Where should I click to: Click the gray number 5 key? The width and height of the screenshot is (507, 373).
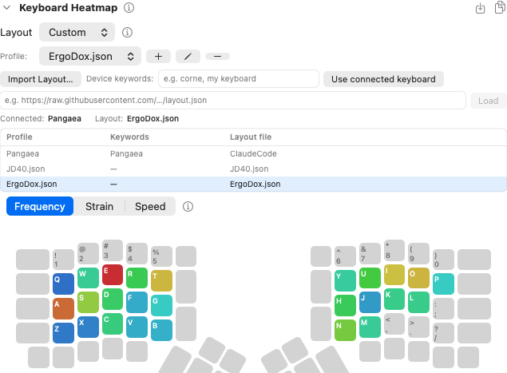161,256
